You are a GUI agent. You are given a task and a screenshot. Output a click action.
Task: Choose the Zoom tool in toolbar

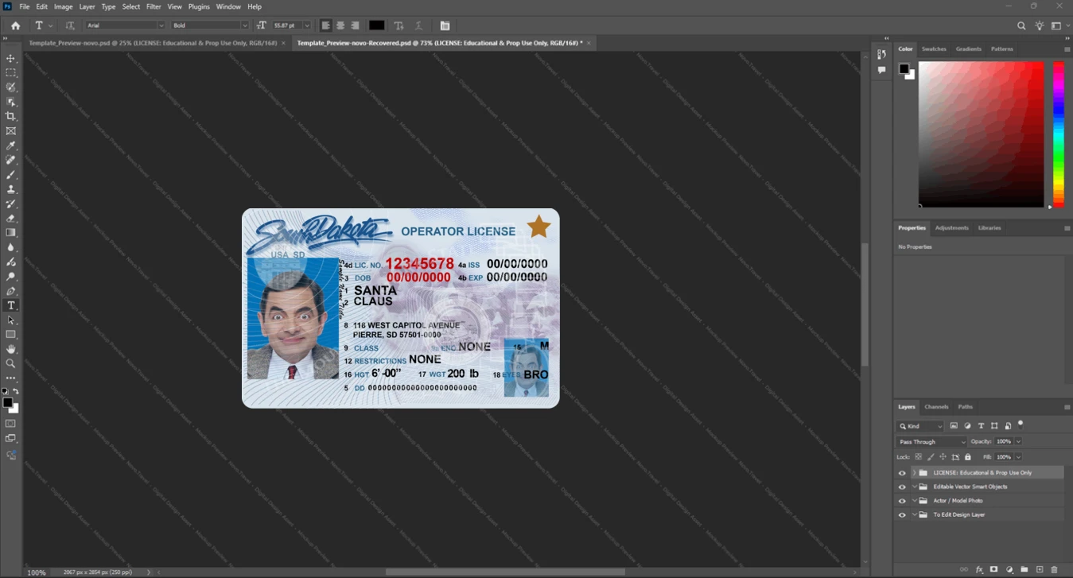(x=11, y=363)
